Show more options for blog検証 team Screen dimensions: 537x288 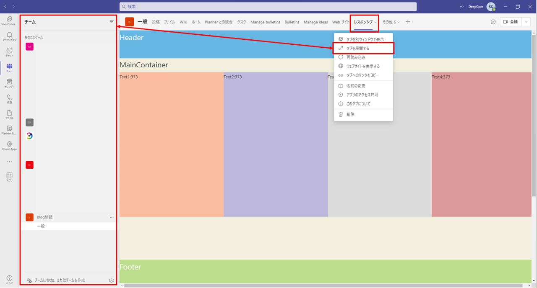click(x=112, y=217)
